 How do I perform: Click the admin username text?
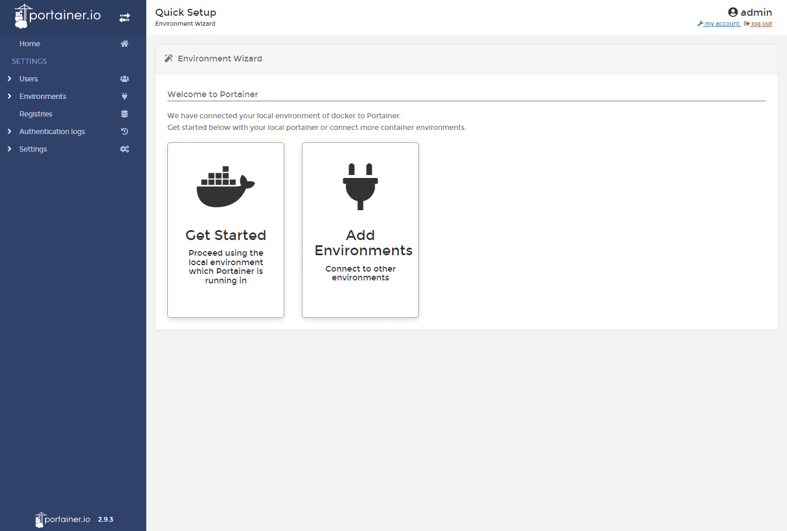click(756, 12)
